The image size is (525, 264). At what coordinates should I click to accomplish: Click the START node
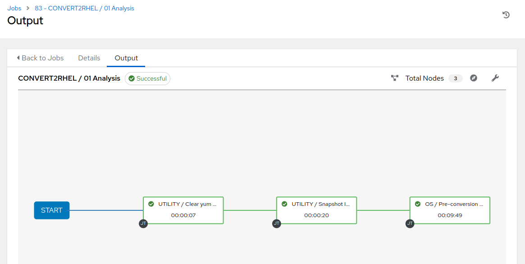[51, 210]
